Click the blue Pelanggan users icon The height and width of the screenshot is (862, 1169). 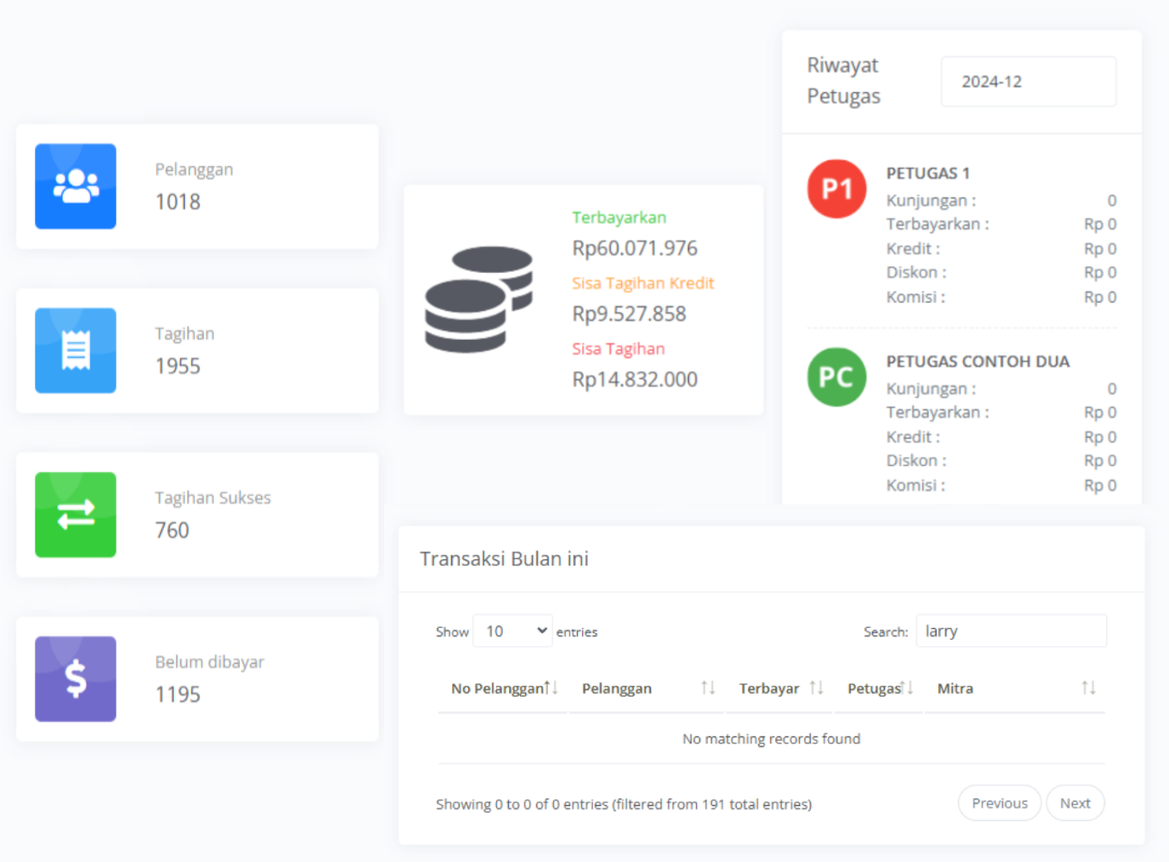pos(76,186)
